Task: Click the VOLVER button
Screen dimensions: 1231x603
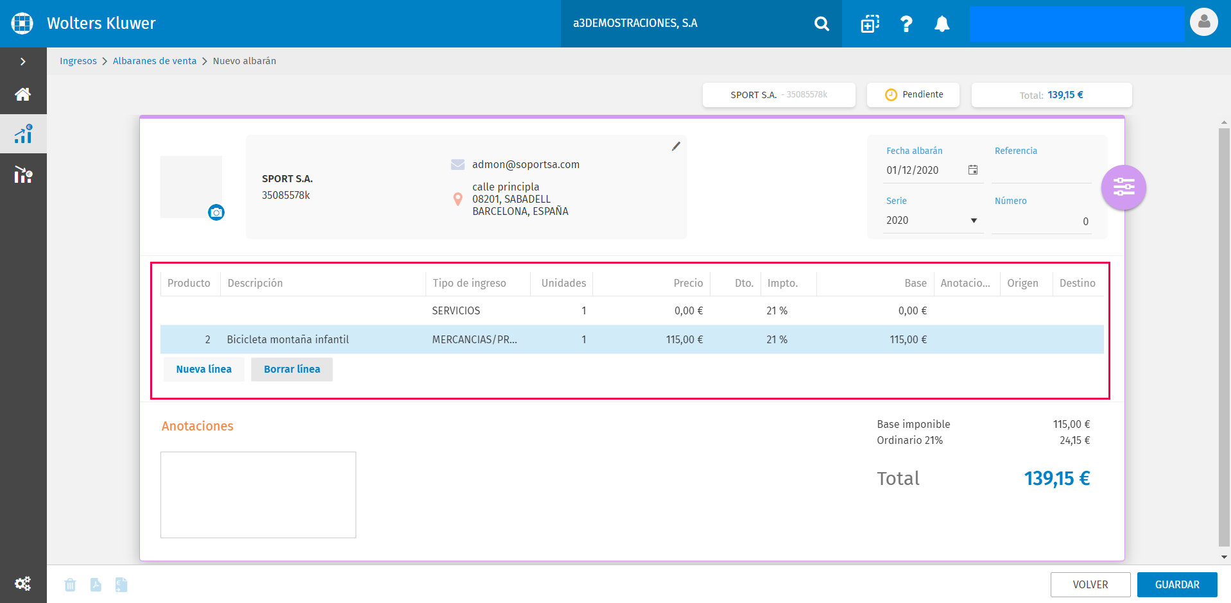Action: (x=1090, y=584)
